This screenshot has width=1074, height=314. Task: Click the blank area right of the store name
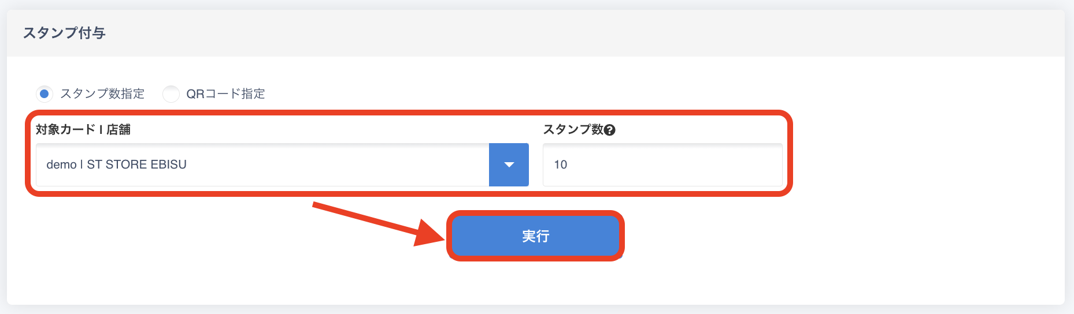(347, 165)
